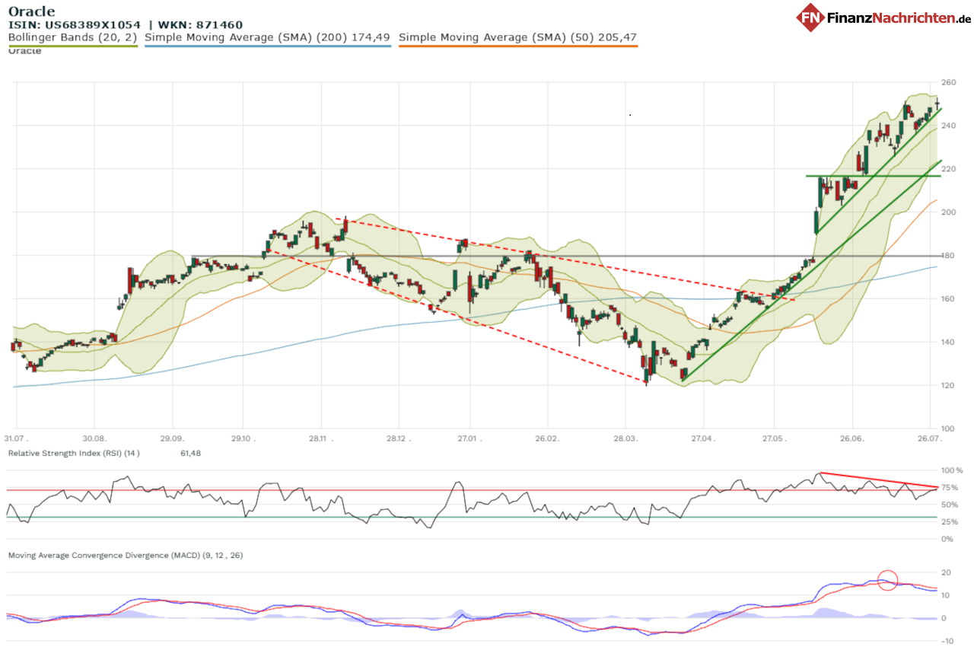Click the 25% RSI scale label
The width and height of the screenshot is (974, 647).
pyautogui.click(x=950, y=522)
